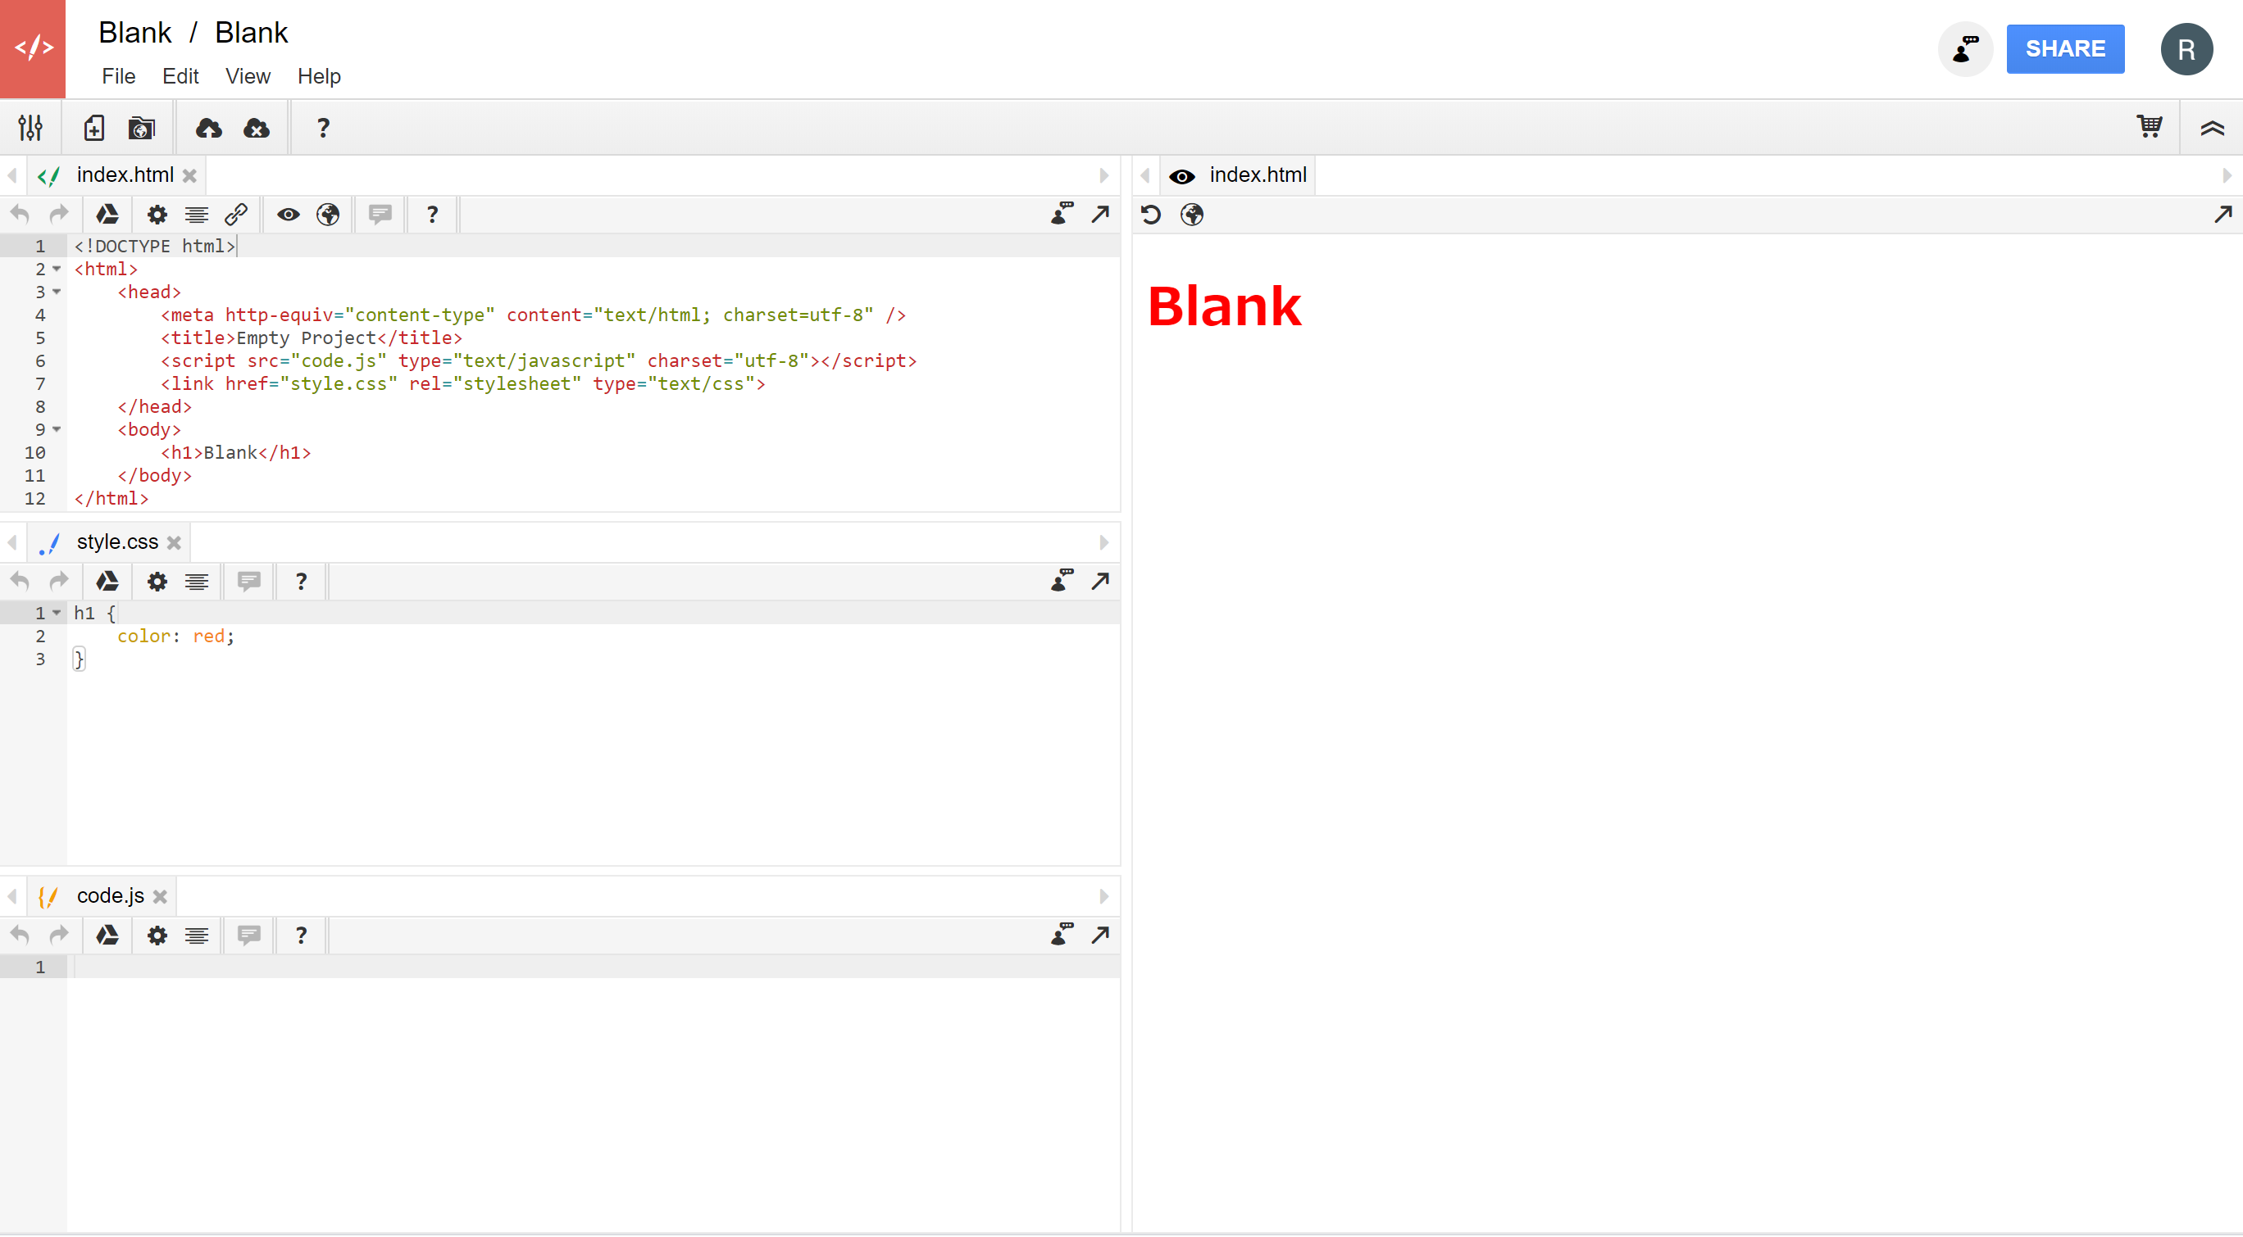Click the cloud upload icon
The width and height of the screenshot is (2243, 1237).
coord(208,129)
